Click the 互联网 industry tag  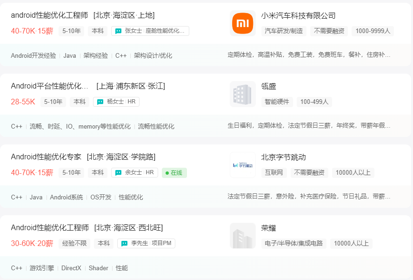point(274,172)
